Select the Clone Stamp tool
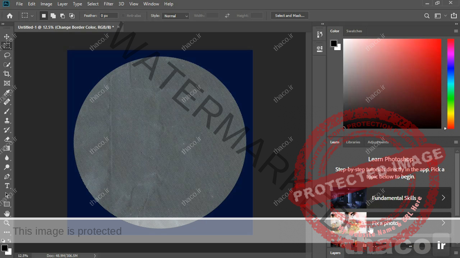Image resolution: width=460 pixels, height=258 pixels. coord(7,121)
